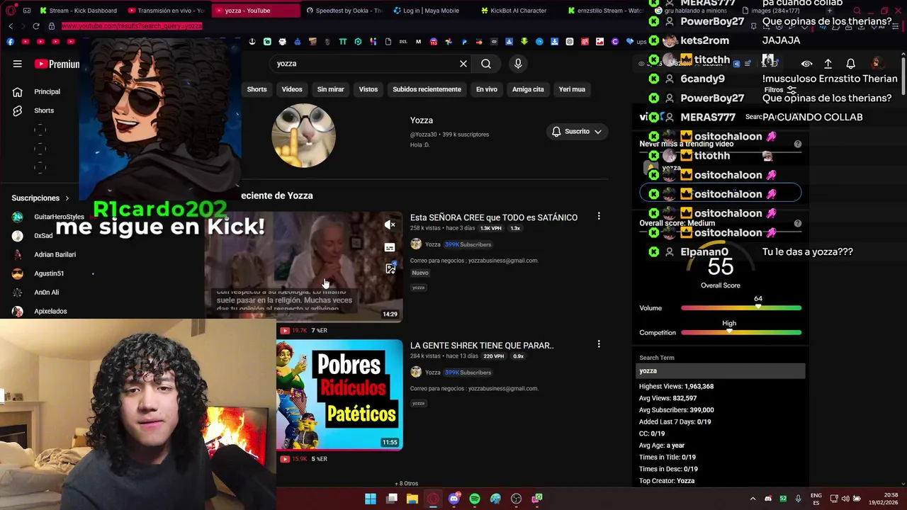Screen dimensions: 907x510
Task: Open volume control in system tray
Action: 845,499
